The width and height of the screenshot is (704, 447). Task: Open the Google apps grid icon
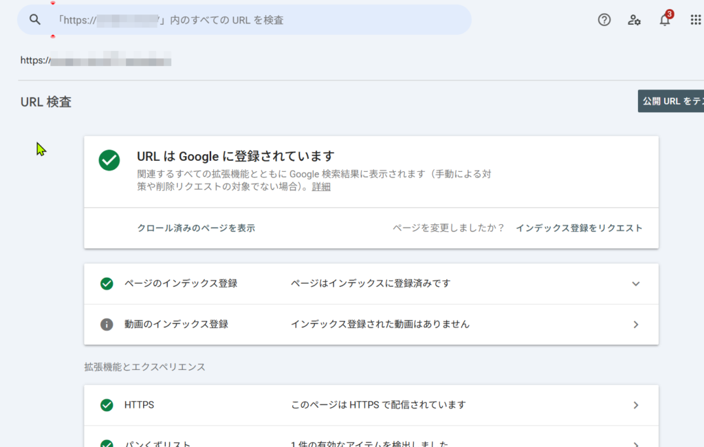coord(696,20)
